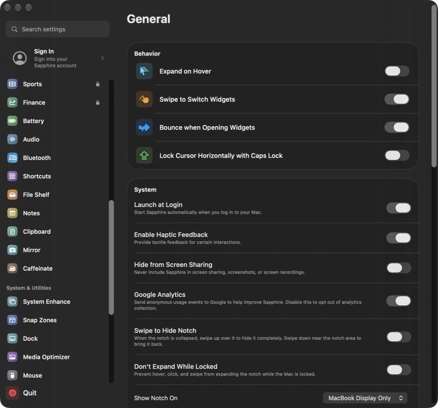Open Sports settings via its icon
Screen dimensions: 438x408
(12, 84)
